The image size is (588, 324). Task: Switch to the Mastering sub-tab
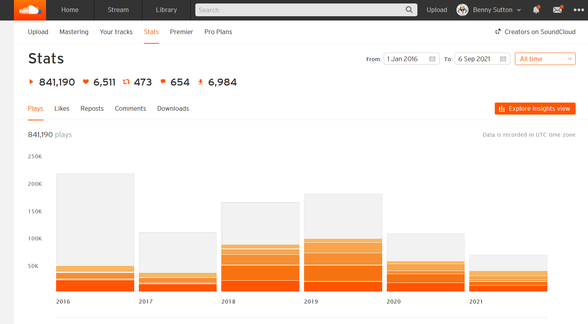coord(74,32)
